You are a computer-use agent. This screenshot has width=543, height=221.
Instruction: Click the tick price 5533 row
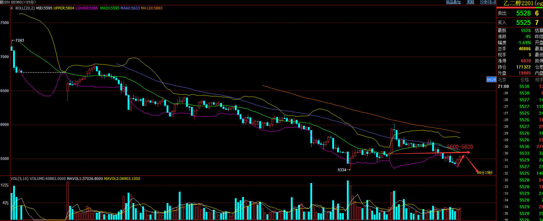(520, 154)
